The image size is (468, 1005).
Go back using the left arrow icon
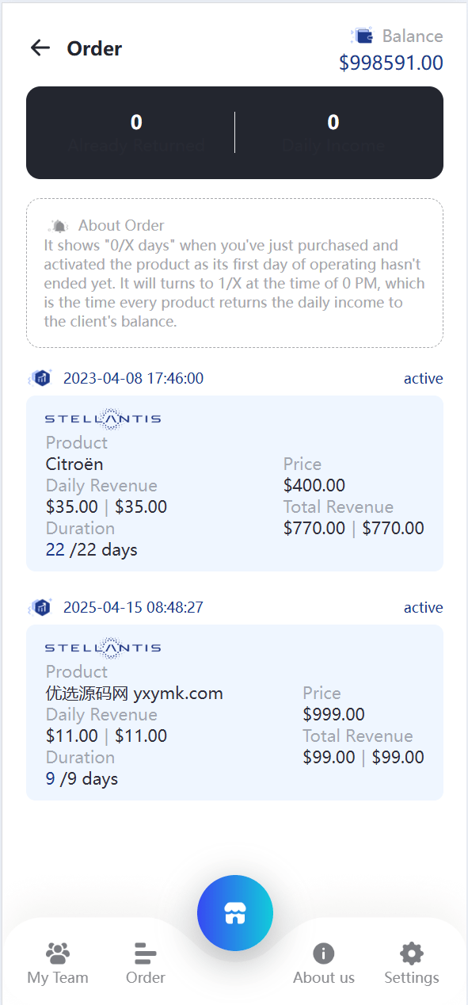(x=40, y=48)
